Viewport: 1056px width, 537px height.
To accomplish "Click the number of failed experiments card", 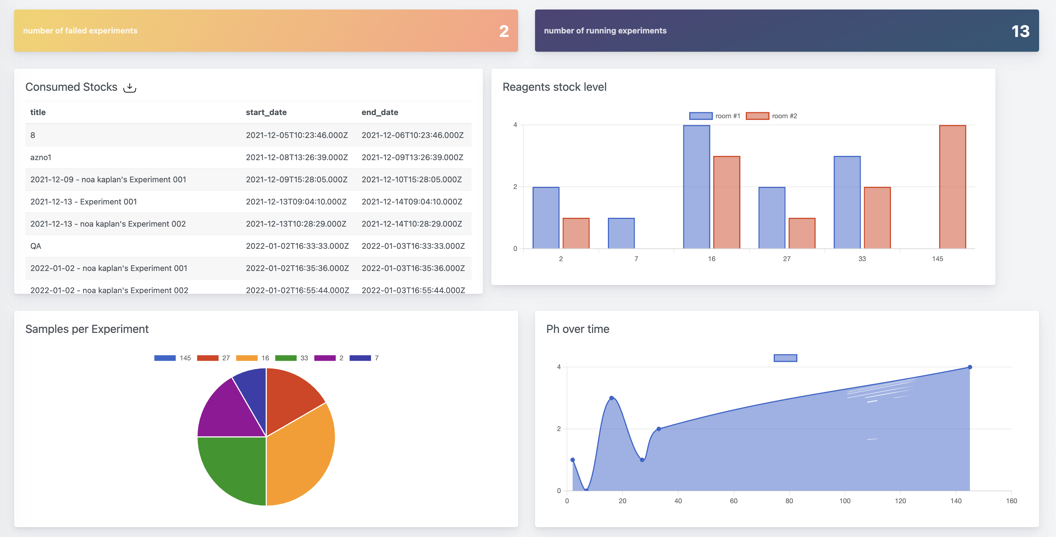I will (266, 30).
